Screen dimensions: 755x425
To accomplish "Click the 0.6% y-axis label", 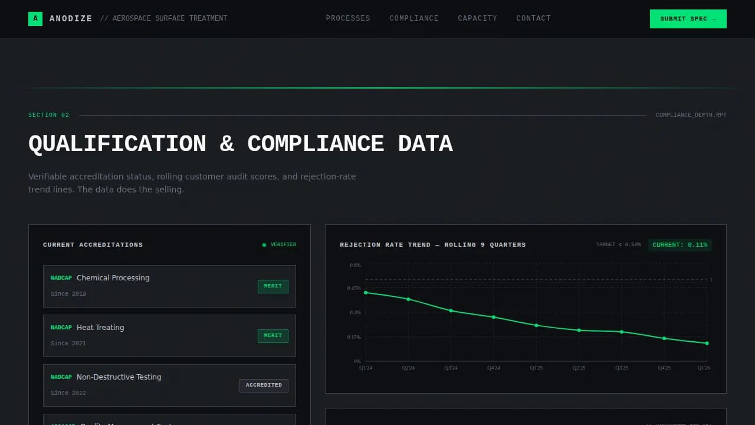I will click(x=355, y=265).
